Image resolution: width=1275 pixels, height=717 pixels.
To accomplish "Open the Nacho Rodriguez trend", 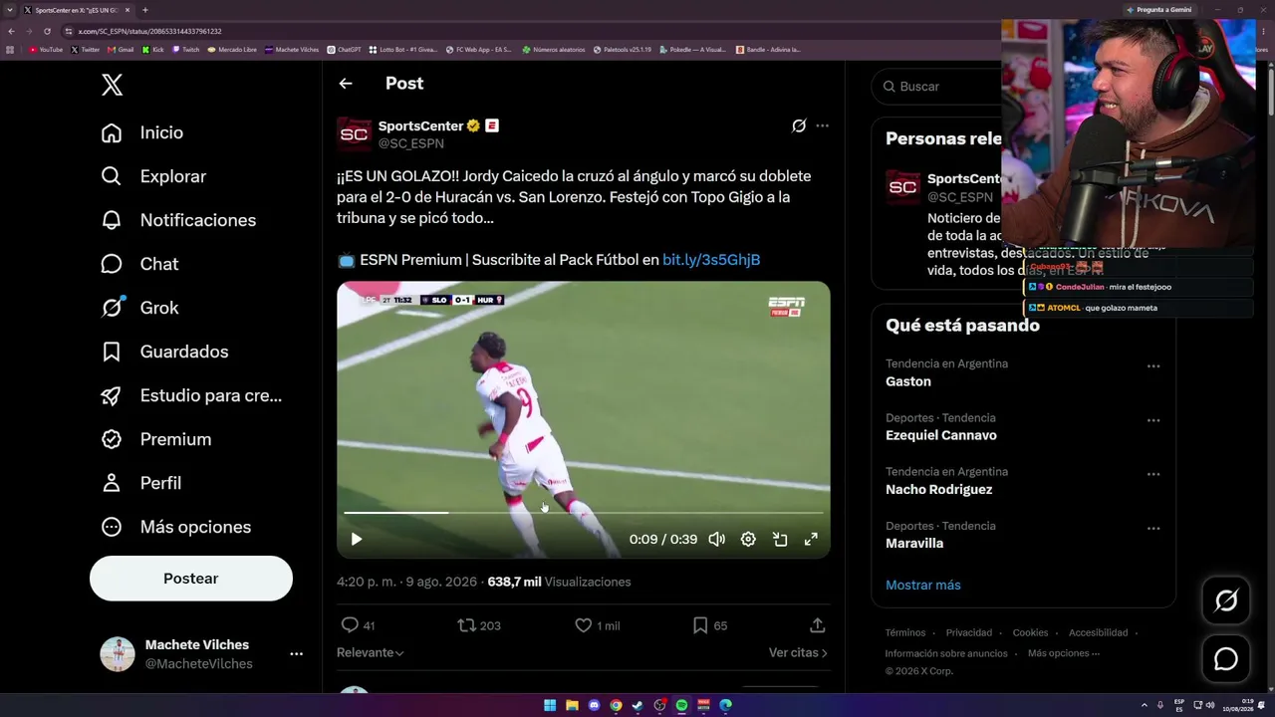I will [x=939, y=489].
